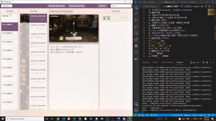Open notifications bell in VS Code status bar
This screenshot has height=121, width=216.
coord(213,115)
